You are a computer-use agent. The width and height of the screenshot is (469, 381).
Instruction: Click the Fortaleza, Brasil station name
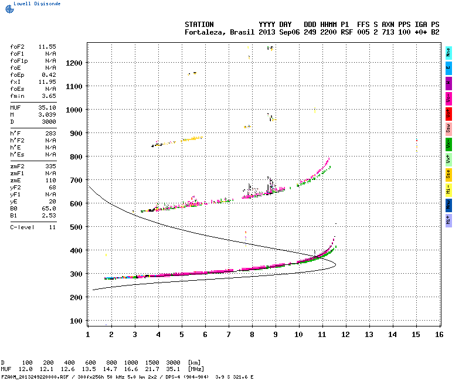[219, 32]
